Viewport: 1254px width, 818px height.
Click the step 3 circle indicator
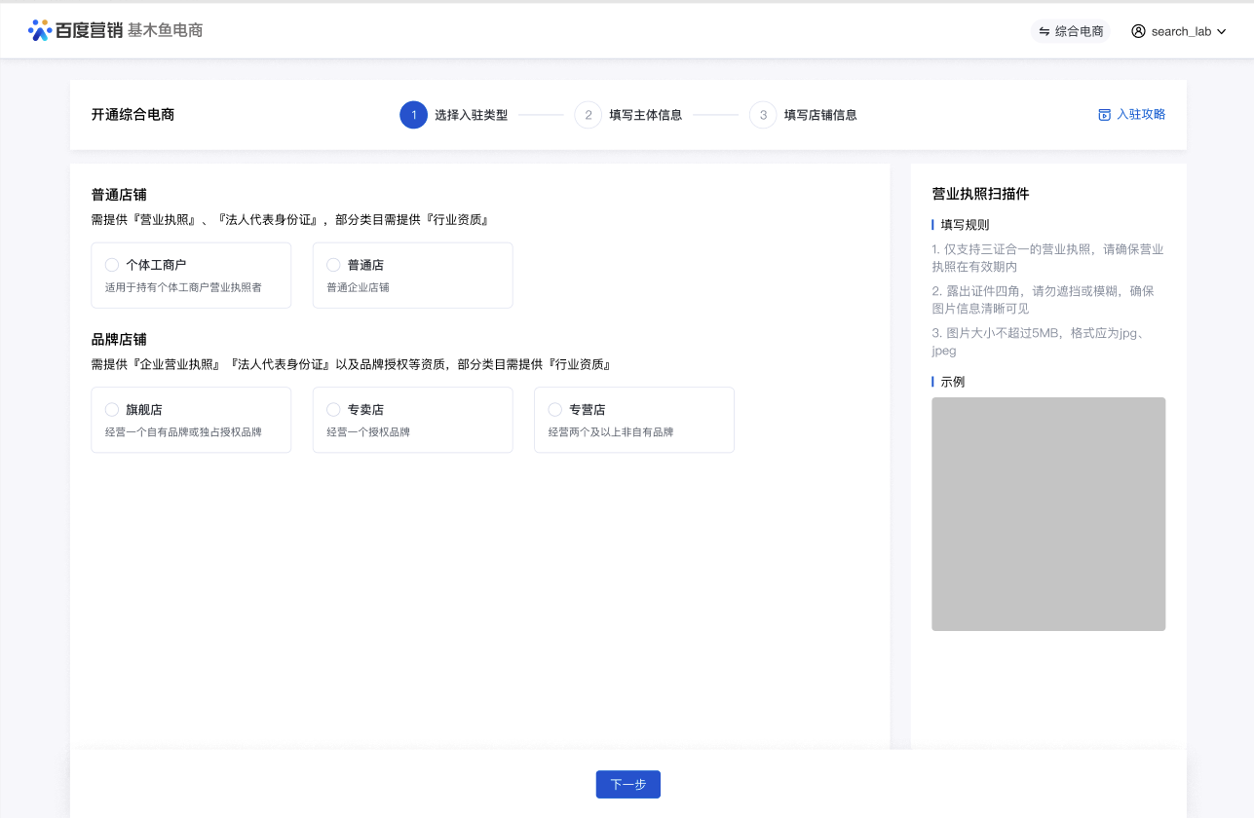[x=763, y=115]
